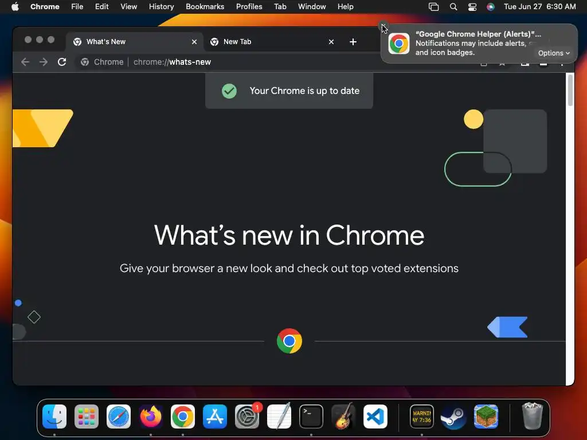Reload the What's New page
The width and height of the screenshot is (587, 440).
click(x=62, y=62)
